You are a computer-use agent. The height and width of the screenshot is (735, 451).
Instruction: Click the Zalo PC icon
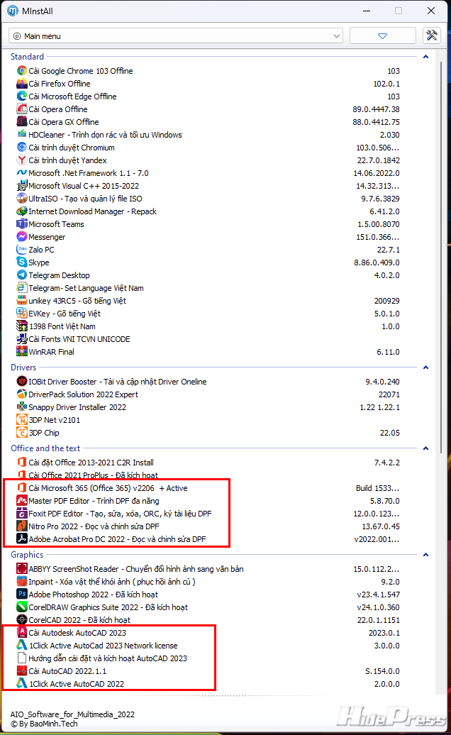22,250
